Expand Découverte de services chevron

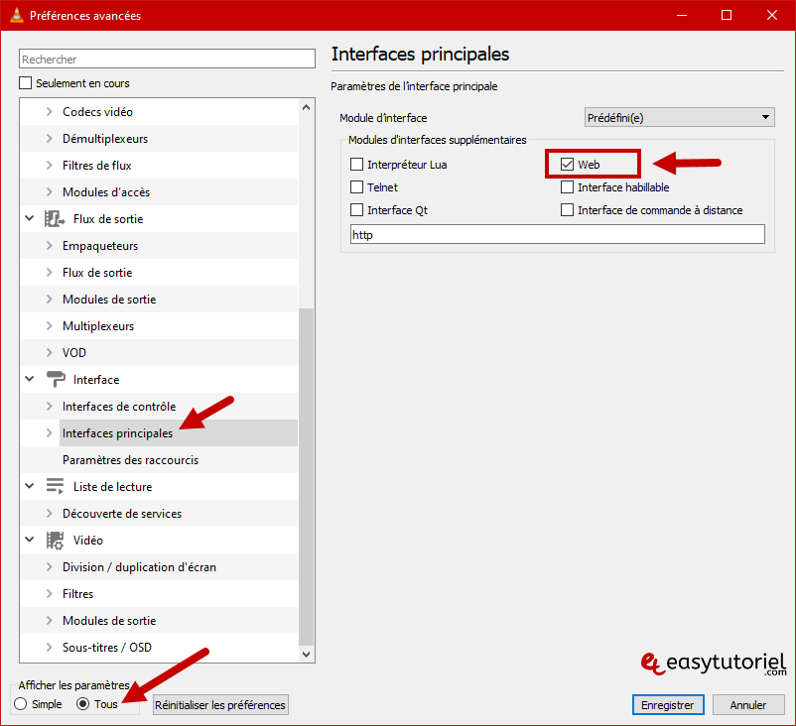click(x=50, y=514)
